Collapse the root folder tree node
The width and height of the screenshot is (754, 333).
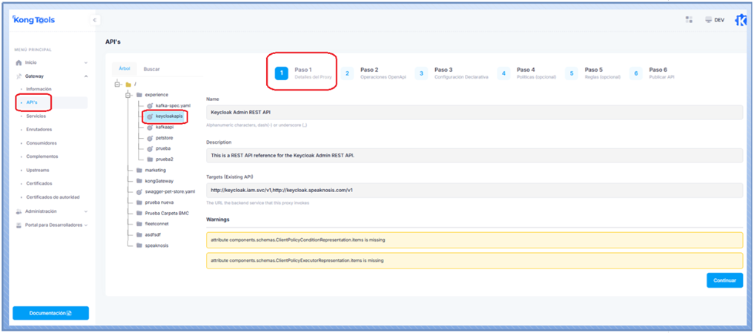pos(118,85)
